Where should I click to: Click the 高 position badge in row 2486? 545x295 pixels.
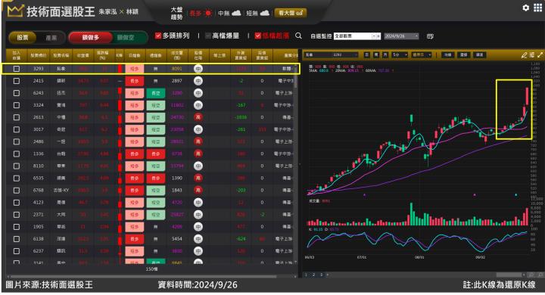point(198,141)
